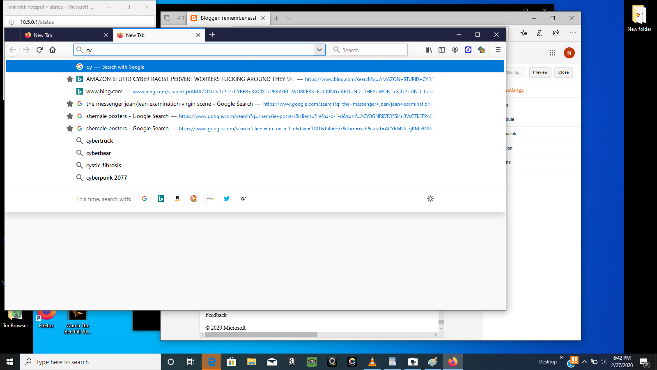Click the Feedback link in Edge page
Screen dimensions: 657x370
pyautogui.click(x=216, y=315)
